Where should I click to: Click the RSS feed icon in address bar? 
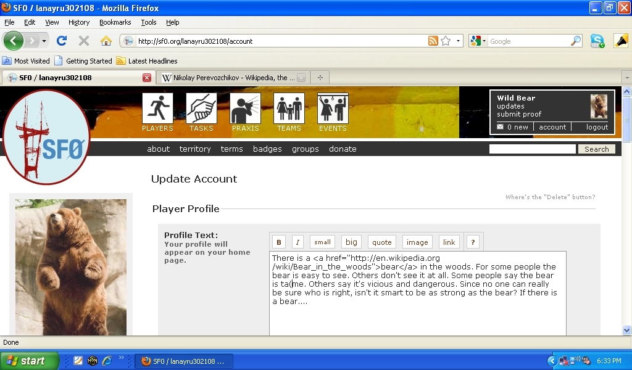pyautogui.click(x=433, y=41)
